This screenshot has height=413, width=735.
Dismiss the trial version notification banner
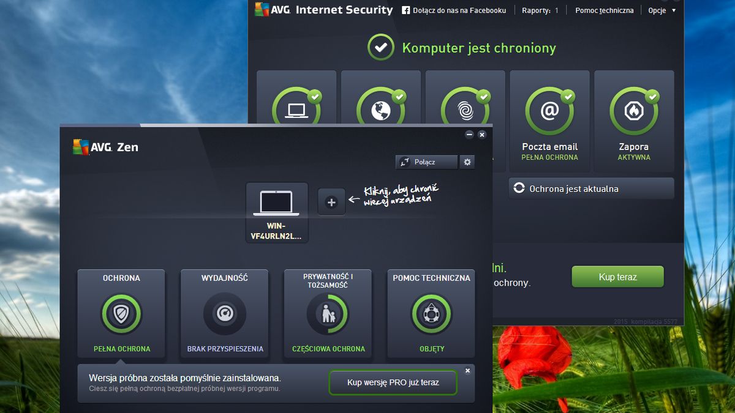pyautogui.click(x=467, y=371)
